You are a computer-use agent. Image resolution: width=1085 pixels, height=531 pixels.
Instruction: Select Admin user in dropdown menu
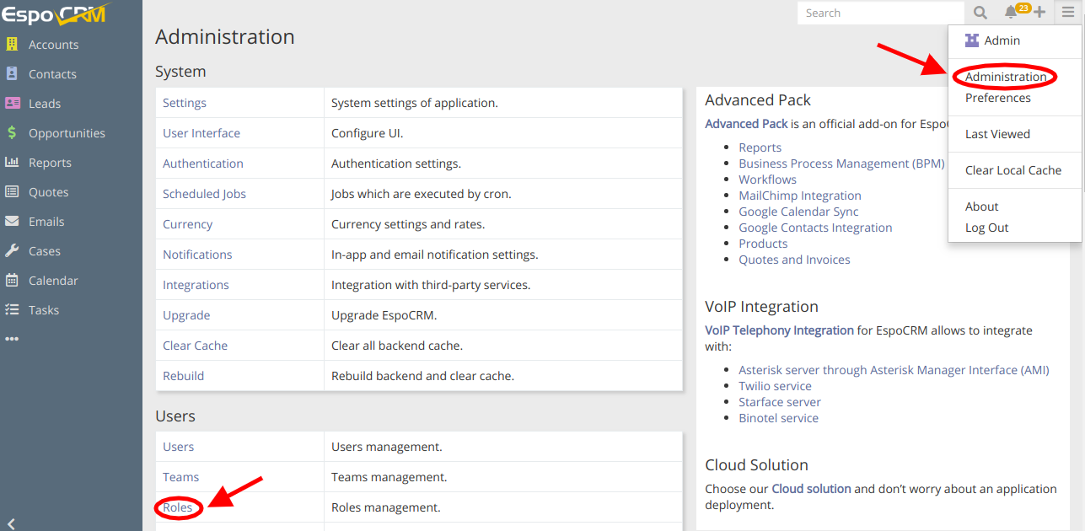pyautogui.click(x=1002, y=40)
